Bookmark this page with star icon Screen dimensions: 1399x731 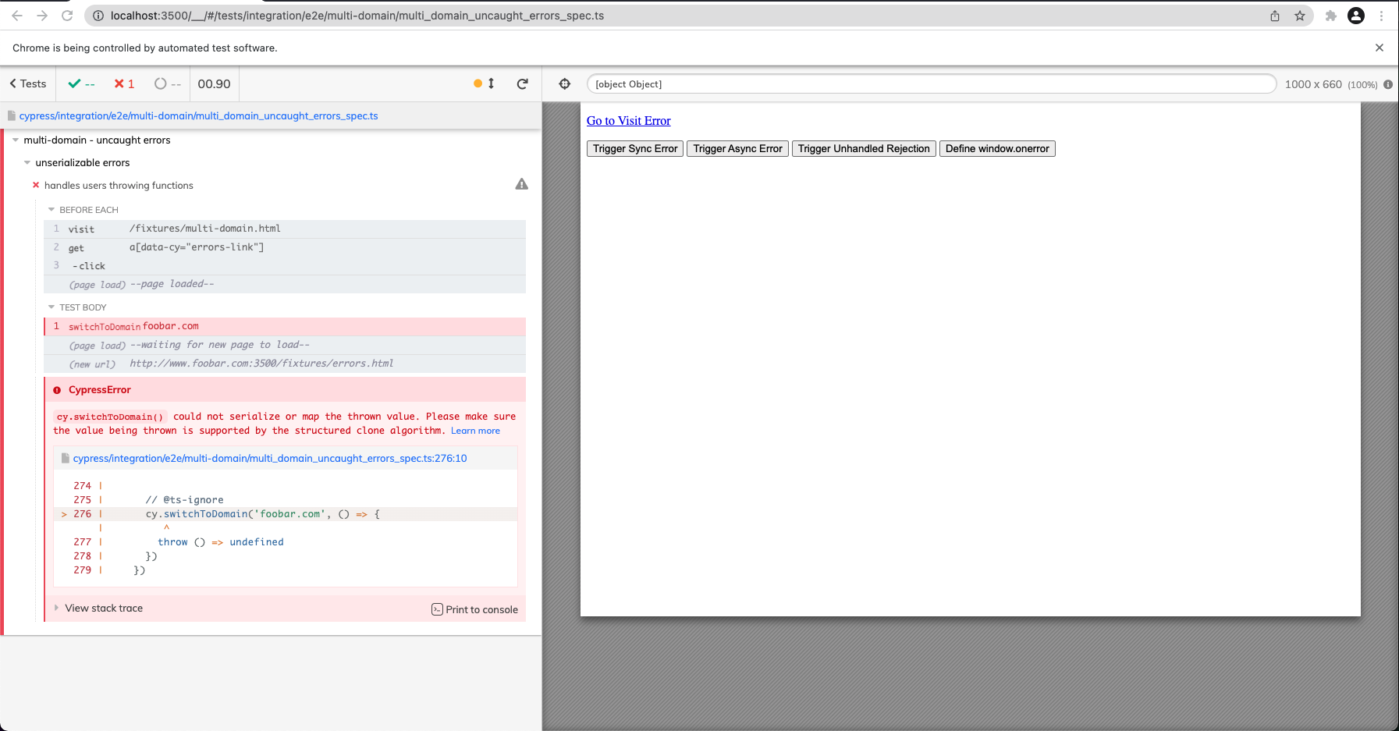[x=1300, y=16]
